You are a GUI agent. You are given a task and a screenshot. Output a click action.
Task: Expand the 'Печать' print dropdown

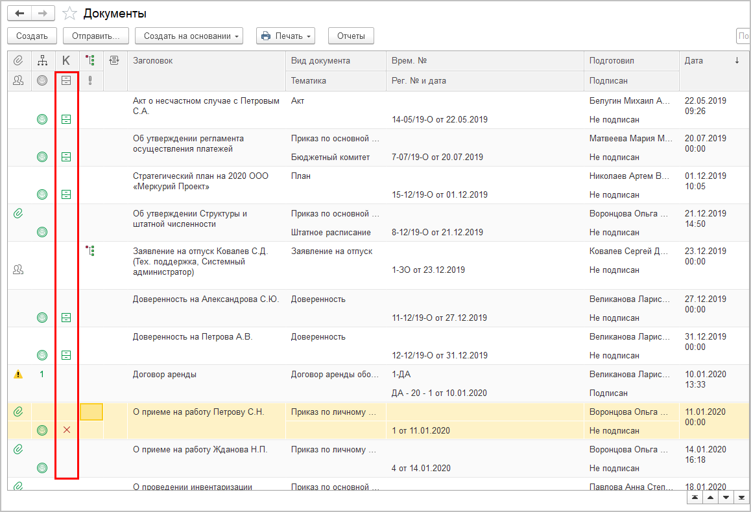pyautogui.click(x=285, y=36)
